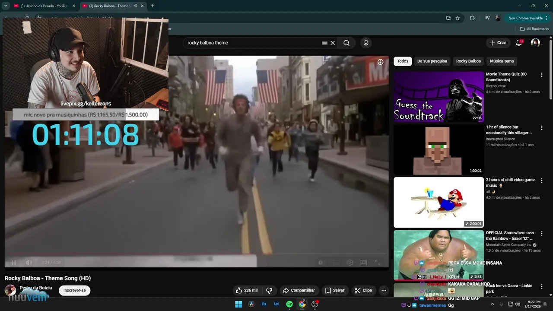Open a new browser tab
The height and width of the screenshot is (311, 553).
153,6
